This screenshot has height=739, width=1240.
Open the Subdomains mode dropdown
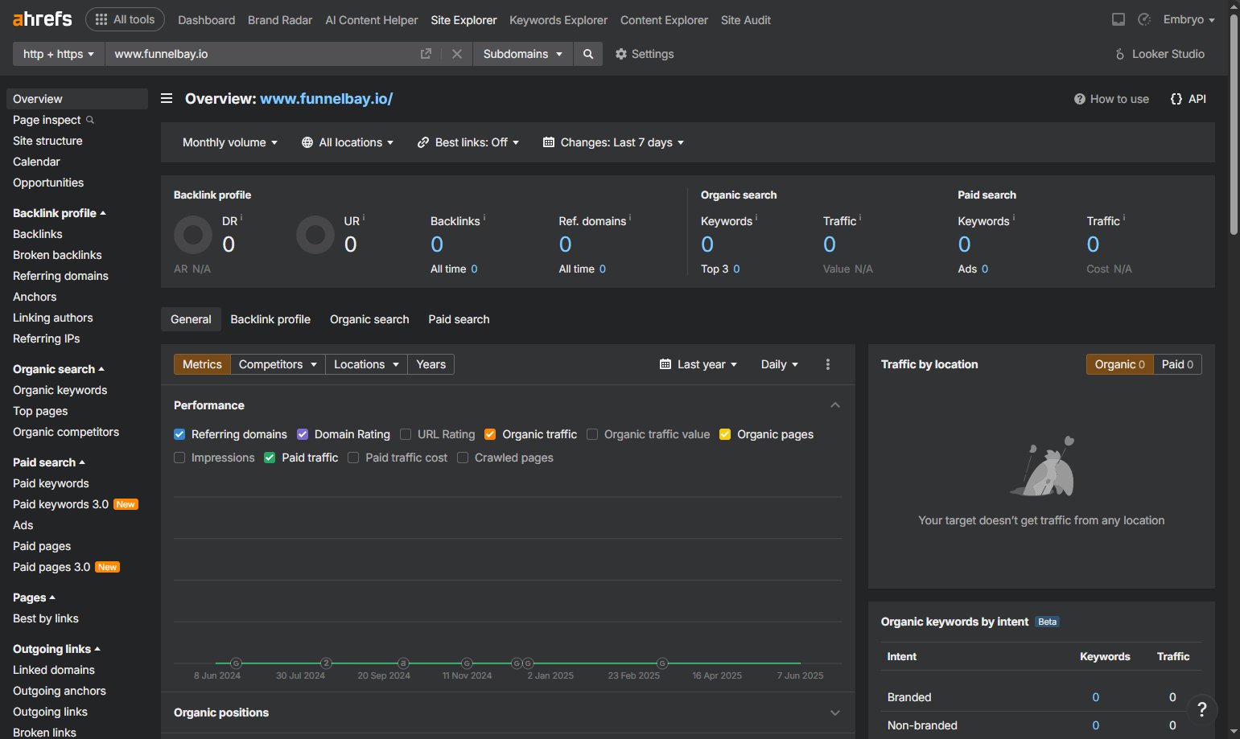point(523,54)
